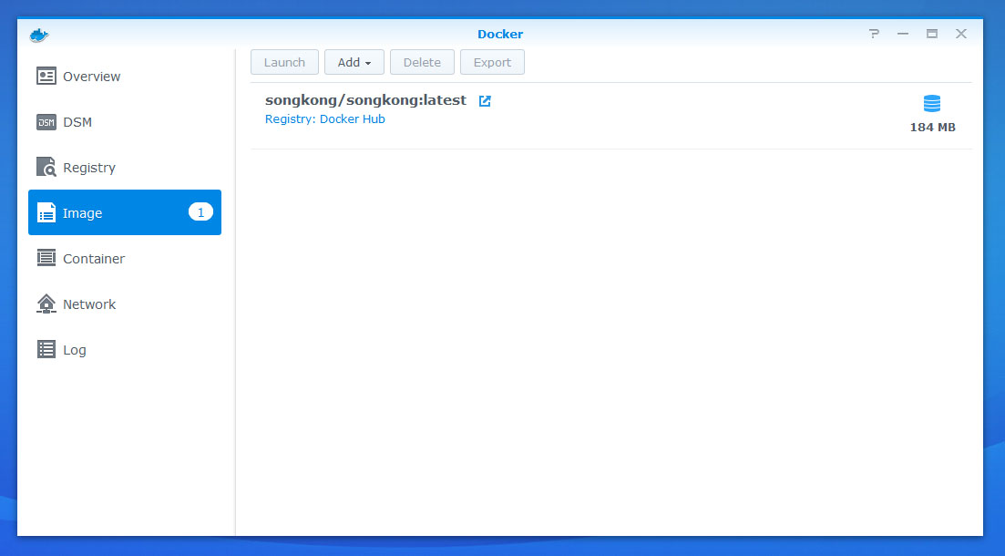Click the blue database size icon
This screenshot has width=1005, height=556.
tap(932, 103)
